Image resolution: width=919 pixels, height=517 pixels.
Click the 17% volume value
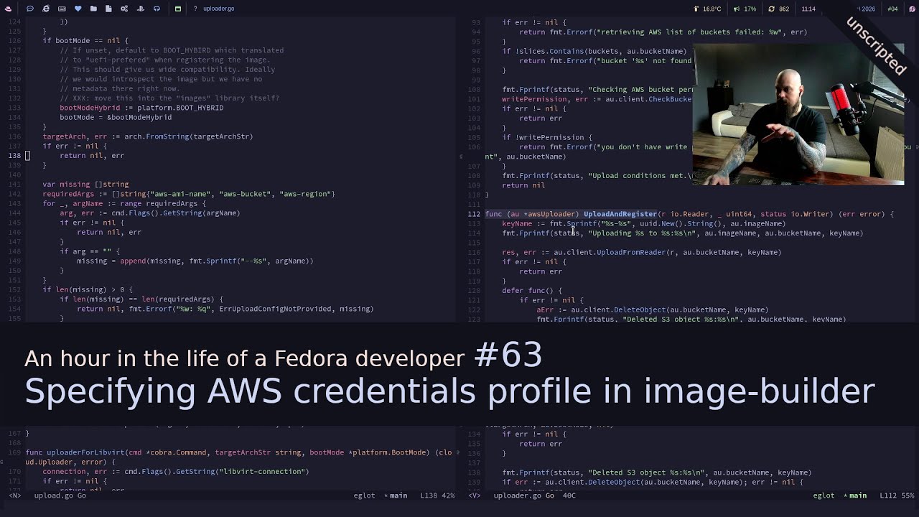(750, 9)
